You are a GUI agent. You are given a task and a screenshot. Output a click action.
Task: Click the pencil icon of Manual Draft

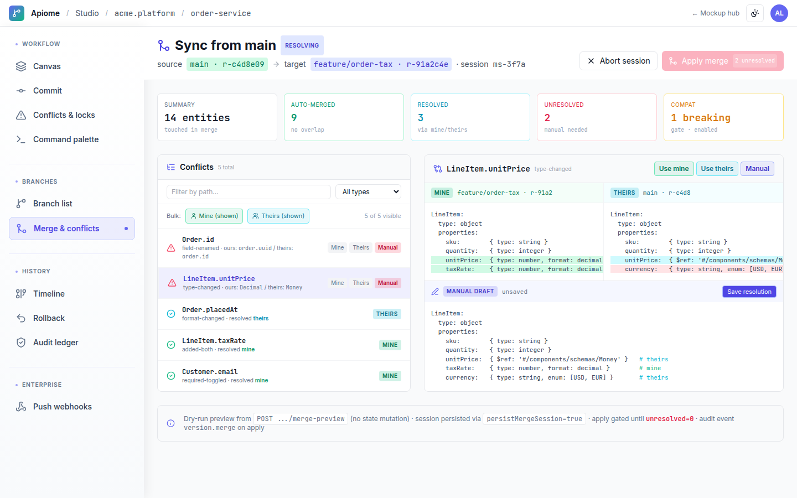click(435, 292)
